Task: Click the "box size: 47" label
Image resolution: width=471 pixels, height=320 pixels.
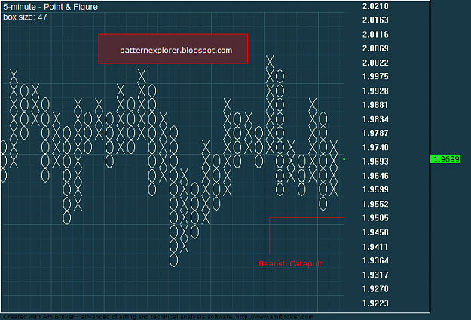Action: coord(25,17)
